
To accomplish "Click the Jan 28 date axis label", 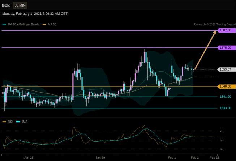I will [x=29, y=158].
